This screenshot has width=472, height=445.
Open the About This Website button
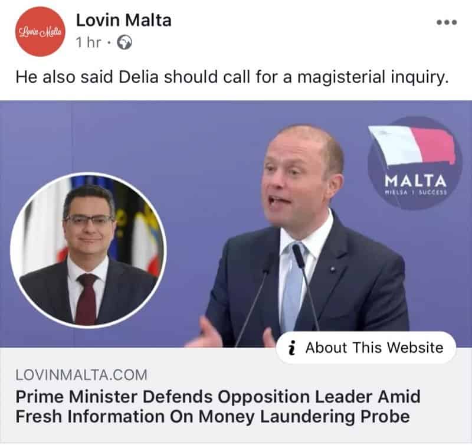(366, 348)
